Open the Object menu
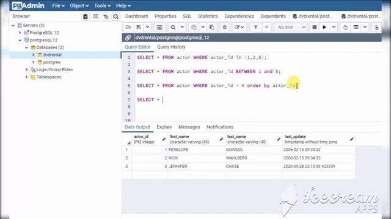Viewport: 391px width, 219px height. click(x=79, y=5)
